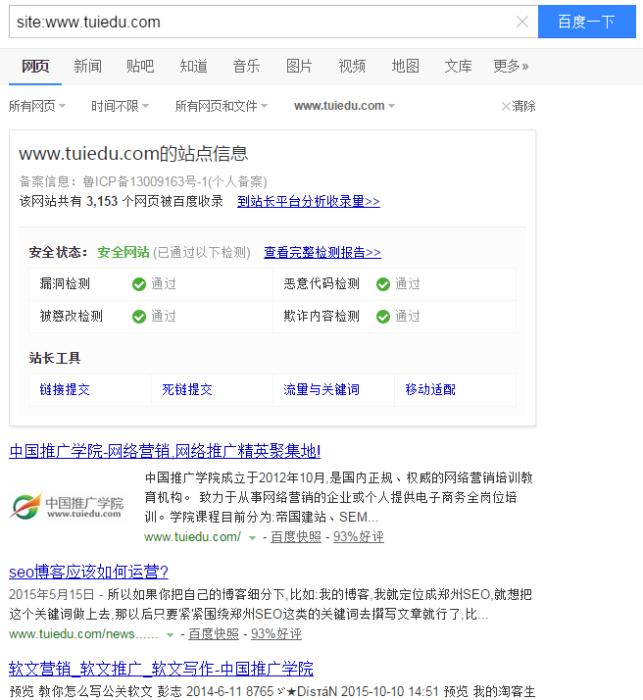Select the 网页 tab

35,66
